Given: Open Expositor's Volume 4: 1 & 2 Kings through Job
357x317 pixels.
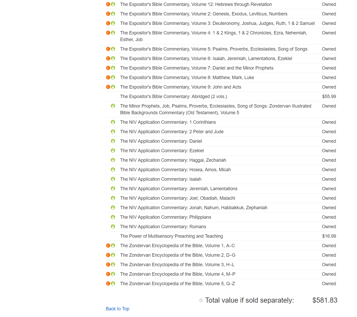Looking at the screenshot, I should pos(214,36).
